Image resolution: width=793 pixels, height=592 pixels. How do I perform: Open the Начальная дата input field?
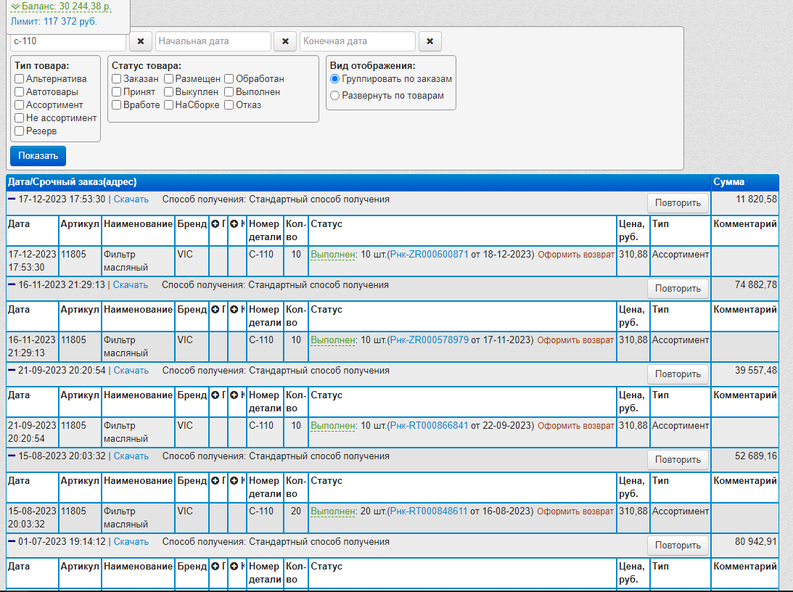click(213, 41)
